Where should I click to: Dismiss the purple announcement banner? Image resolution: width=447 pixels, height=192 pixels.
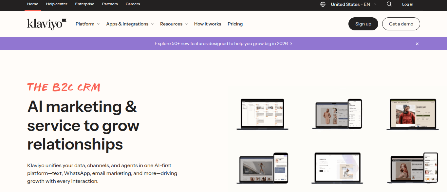point(417,43)
